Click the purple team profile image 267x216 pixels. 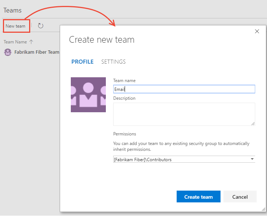tap(88, 95)
